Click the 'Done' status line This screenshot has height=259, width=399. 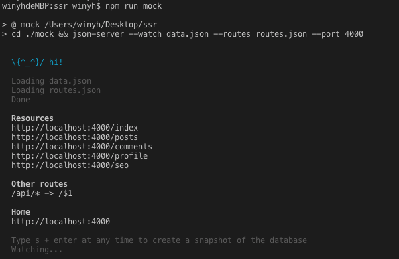tap(21, 100)
